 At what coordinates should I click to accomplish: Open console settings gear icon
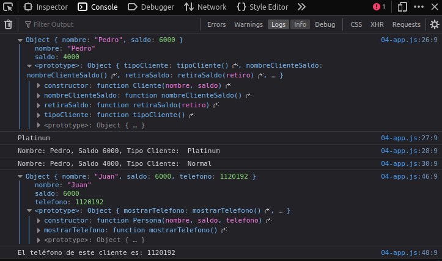click(x=435, y=24)
